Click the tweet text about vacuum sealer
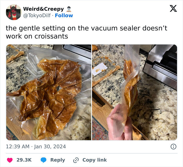 (x=87, y=32)
